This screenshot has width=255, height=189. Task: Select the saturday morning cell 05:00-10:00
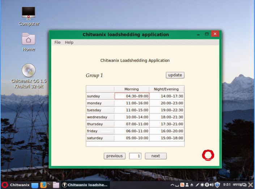coord(132,138)
